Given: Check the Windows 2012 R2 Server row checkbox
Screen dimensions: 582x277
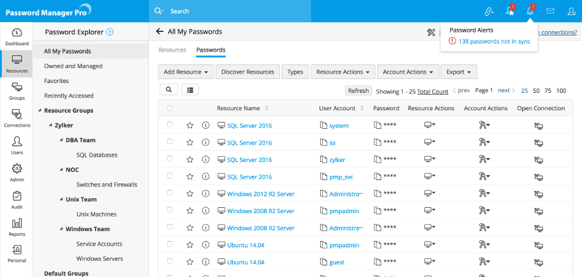Looking at the screenshot, I should [x=169, y=193].
